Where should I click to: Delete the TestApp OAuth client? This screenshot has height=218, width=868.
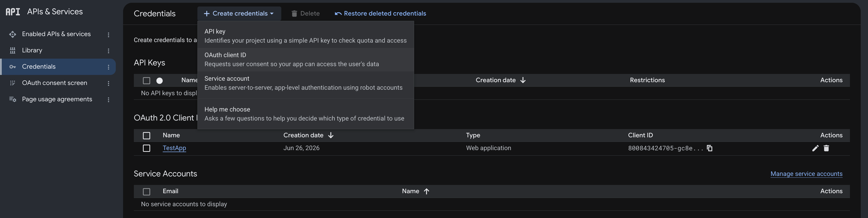pyautogui.click(x=826, y=148)
